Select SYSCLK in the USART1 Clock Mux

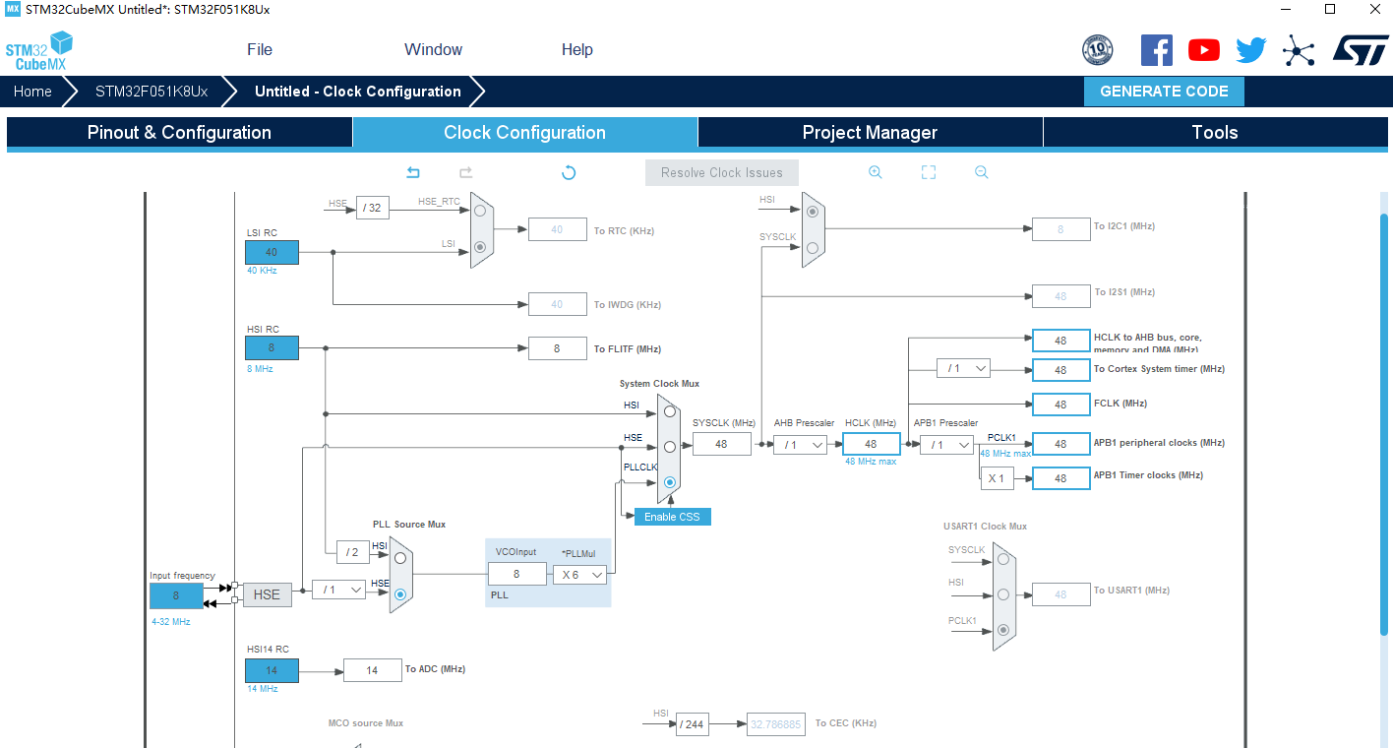point(1003,559)
